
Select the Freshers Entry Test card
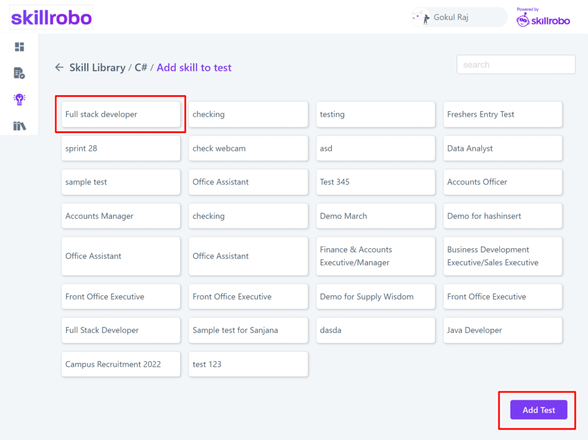(502, 115)
